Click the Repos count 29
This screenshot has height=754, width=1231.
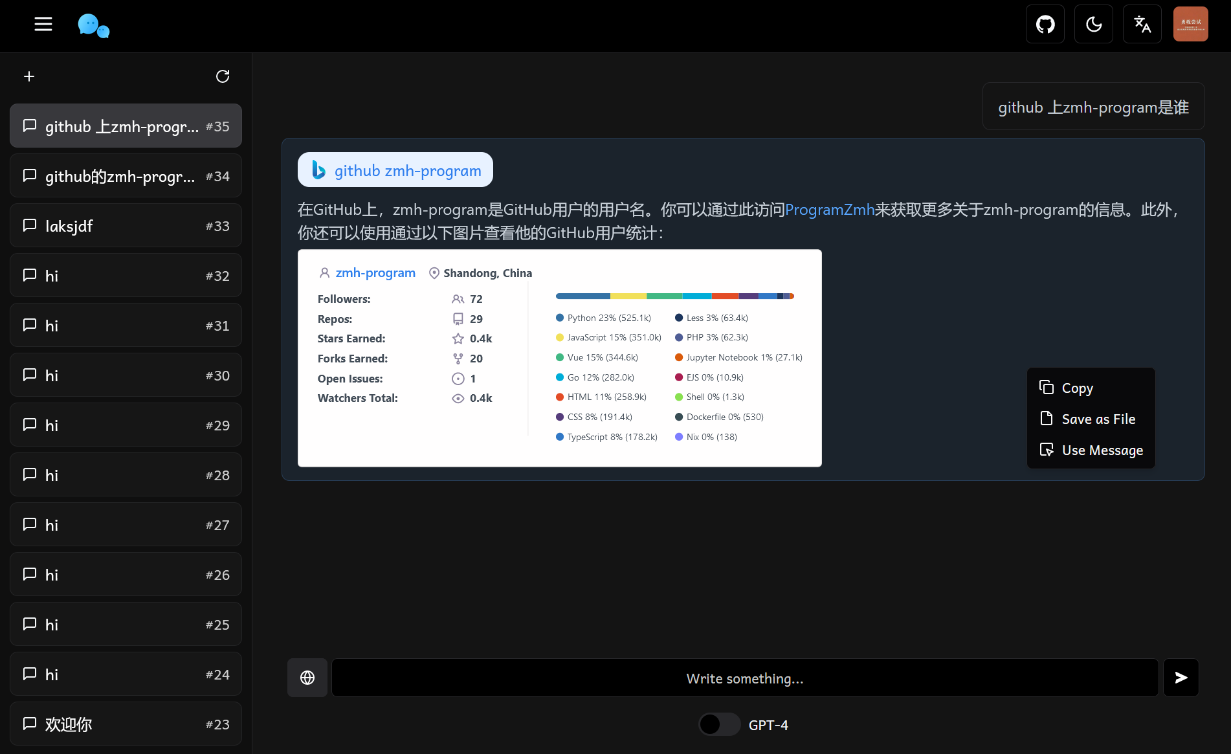pos(476,319)
